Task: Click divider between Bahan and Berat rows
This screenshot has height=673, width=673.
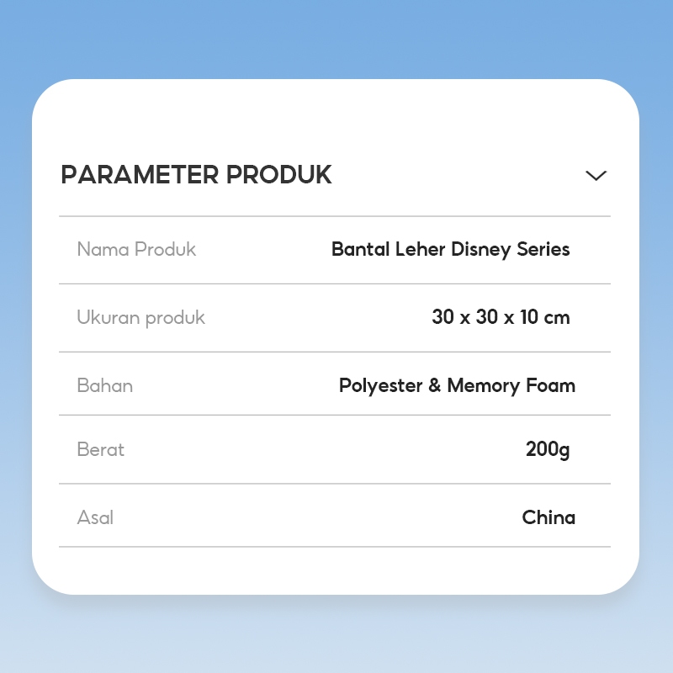Action: (x=335, y=415)
